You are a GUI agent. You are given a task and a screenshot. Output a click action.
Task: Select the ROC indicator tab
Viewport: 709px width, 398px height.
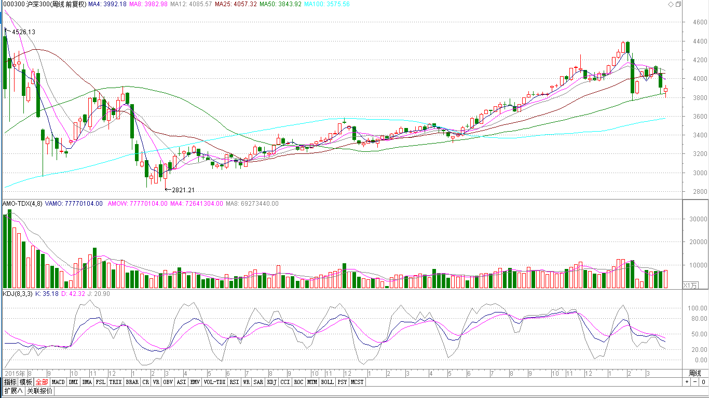pyautogui.click(x=298, y=382)
